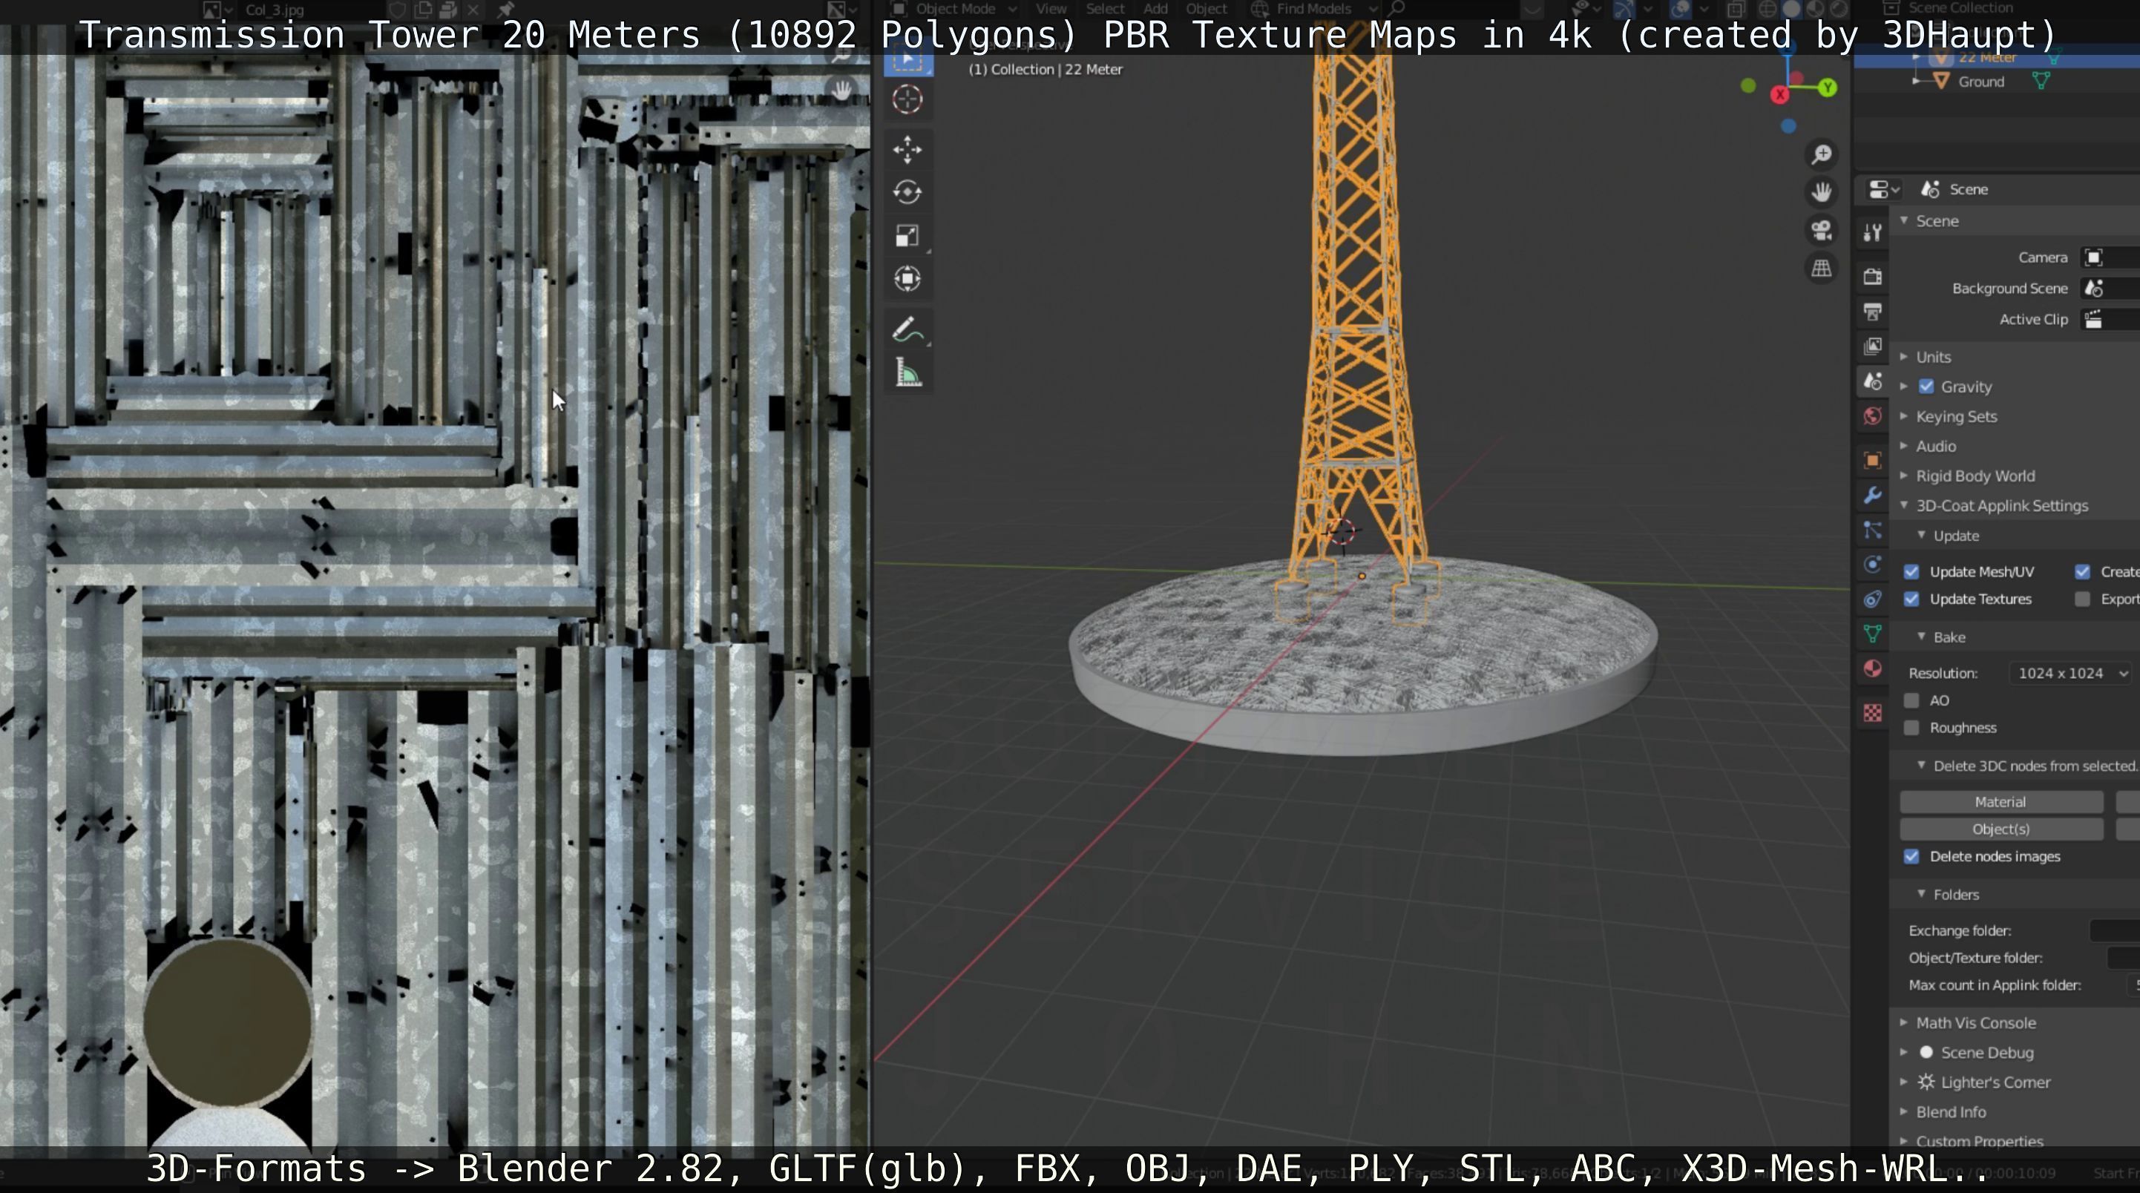This screenshot has width=2140, height=1193.
Task: Select the Annotate pencil tool
Action: tap(907, 330)
